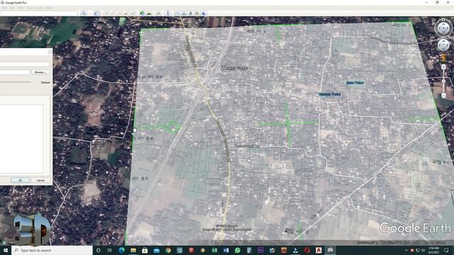Open Microsoft Edge from taskbar

pyautogui.click(x=121, y=250)
